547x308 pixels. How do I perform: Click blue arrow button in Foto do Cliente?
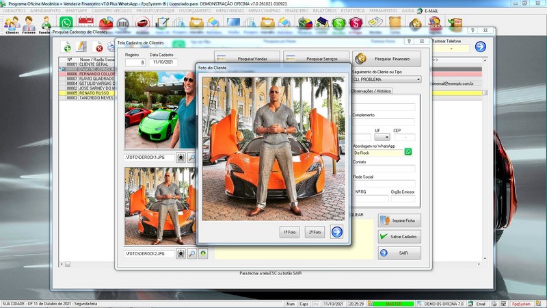(336, 232)
